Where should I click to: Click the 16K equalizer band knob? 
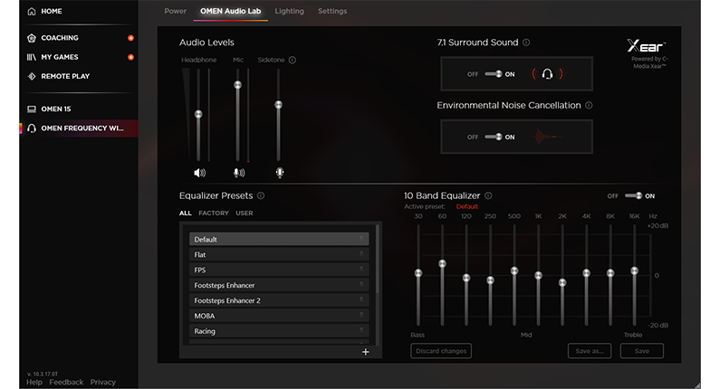pos(634,271)
